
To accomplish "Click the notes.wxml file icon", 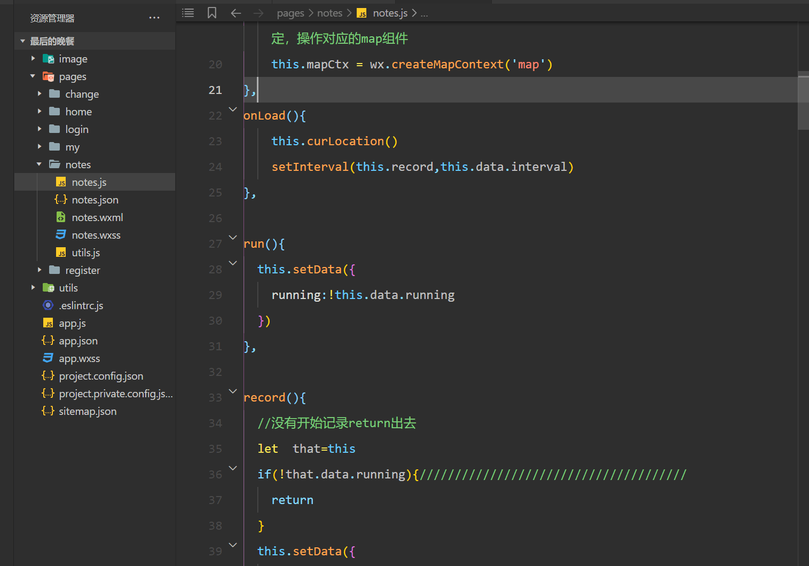I will 61,217.
